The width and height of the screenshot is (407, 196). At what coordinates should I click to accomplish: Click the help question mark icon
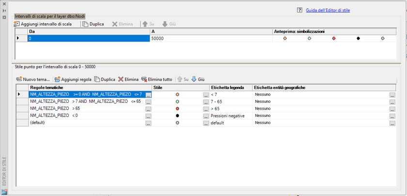click(x=299, y=9)
